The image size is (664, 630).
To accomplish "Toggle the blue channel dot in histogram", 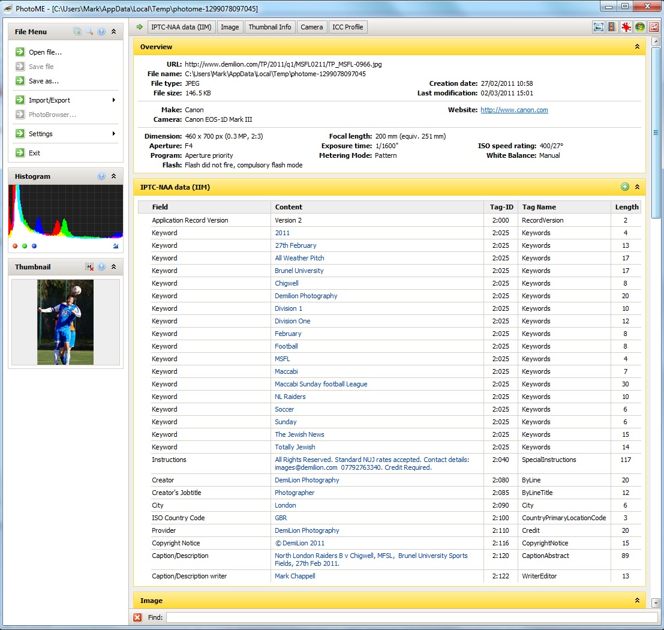I will coord(34,246).
